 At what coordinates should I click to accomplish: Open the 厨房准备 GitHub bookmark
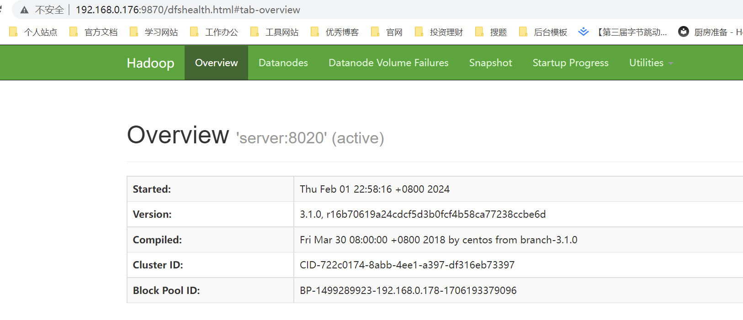[x=710, y=32]
